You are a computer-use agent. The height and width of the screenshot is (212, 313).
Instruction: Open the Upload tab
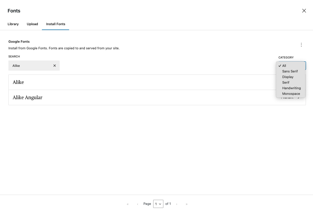coord(32,24)
